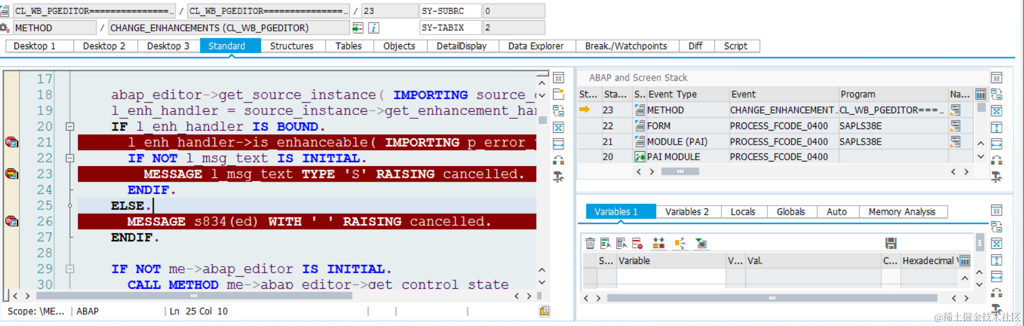This screenshot has width=1024, height=326.
Task: Select stack row 22 FORM
Action: pos(775,126)
